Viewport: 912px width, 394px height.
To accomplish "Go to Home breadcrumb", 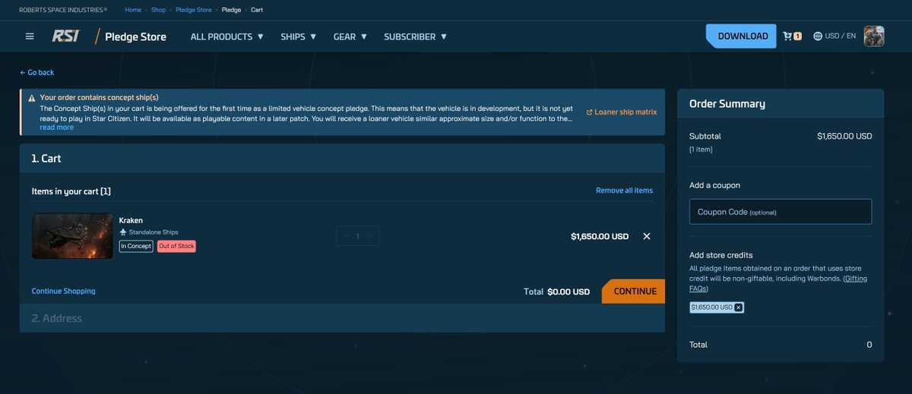I will pos(133,10).
